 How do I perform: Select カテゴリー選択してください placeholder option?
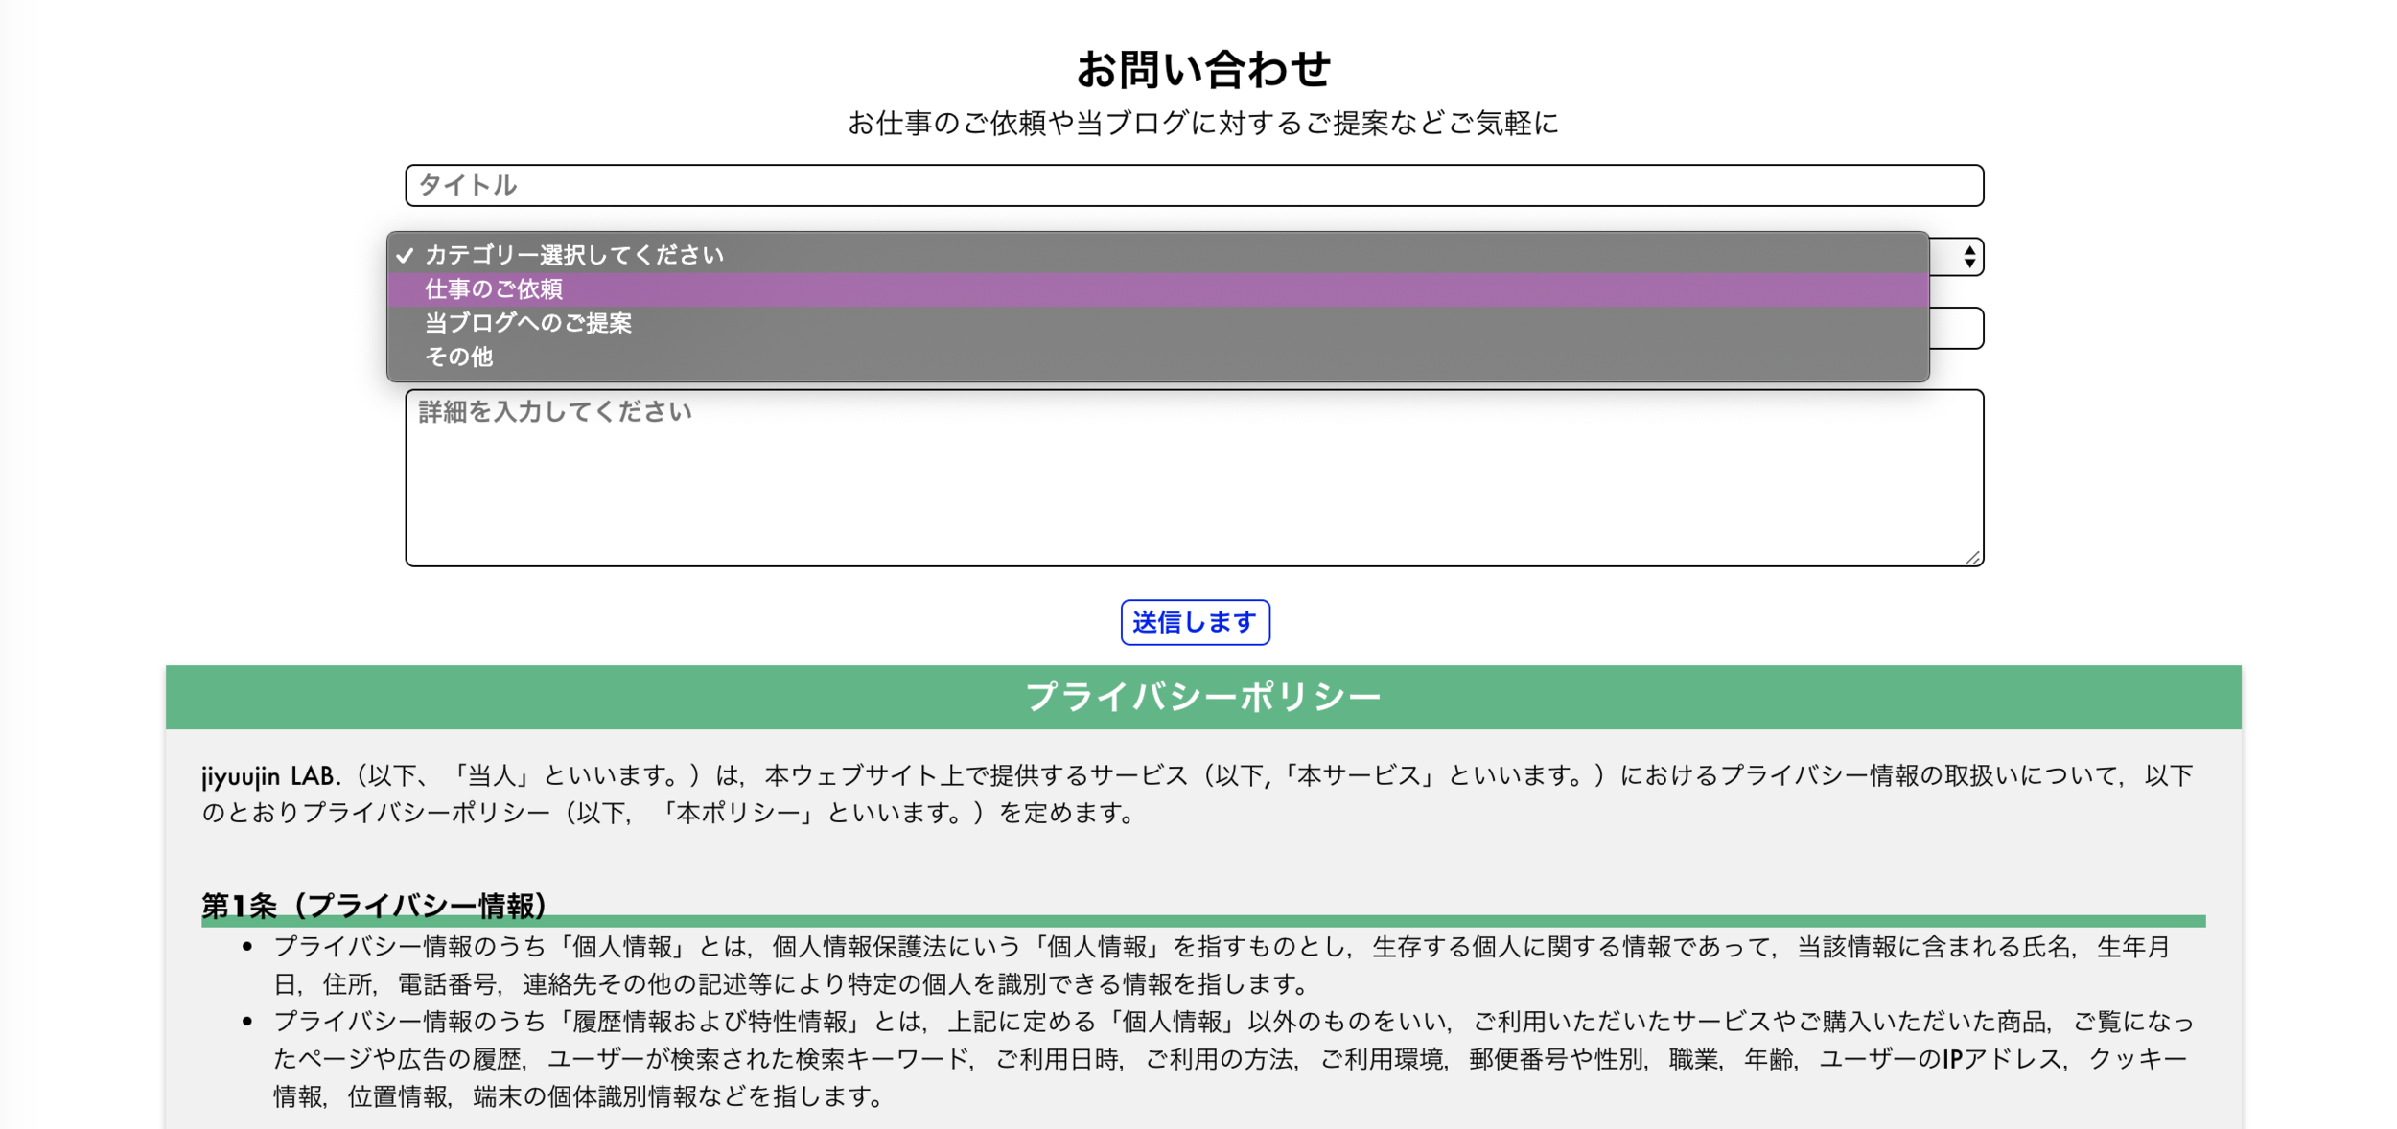(x=574, y=255)
